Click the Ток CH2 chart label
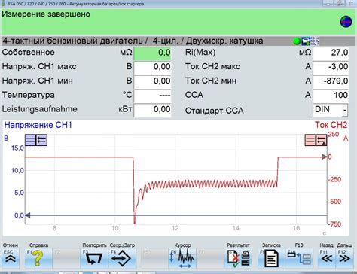This screenshot has height=274, width=357. pyautogui.click(x=331, y=125)
